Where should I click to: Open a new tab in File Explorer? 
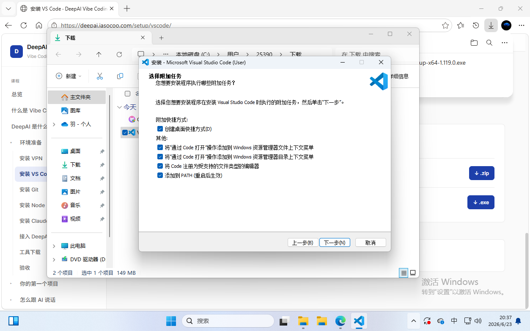[x=161, y=38]
